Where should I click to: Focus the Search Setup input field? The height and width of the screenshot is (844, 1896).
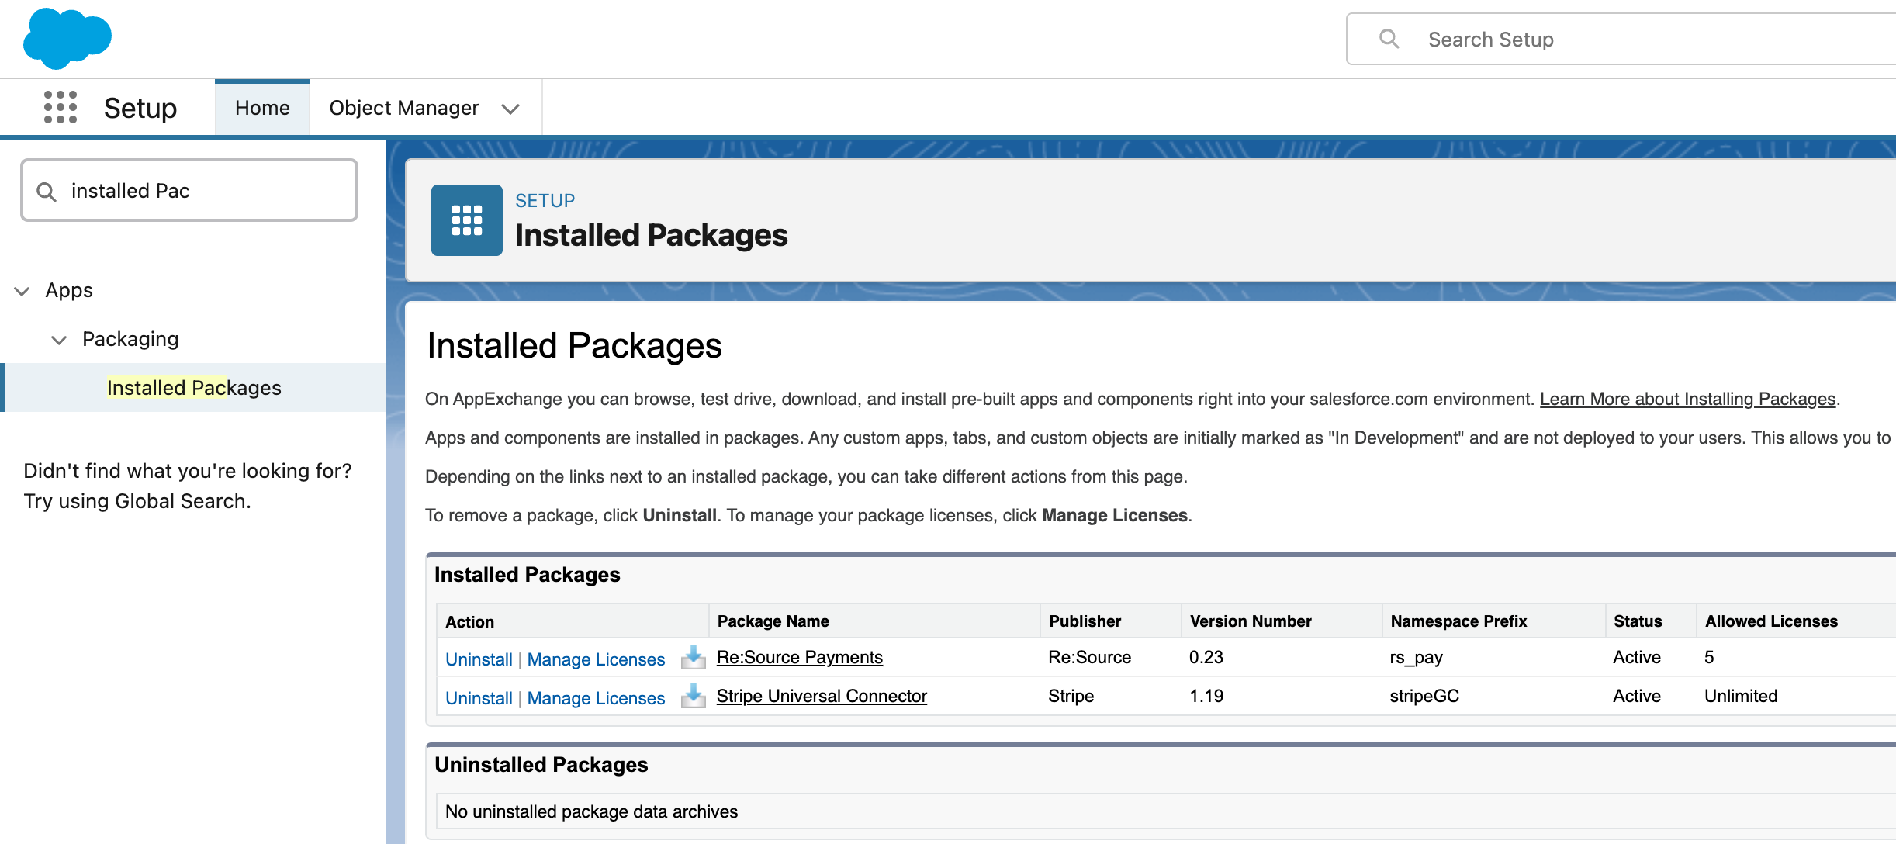(1621, 39)
